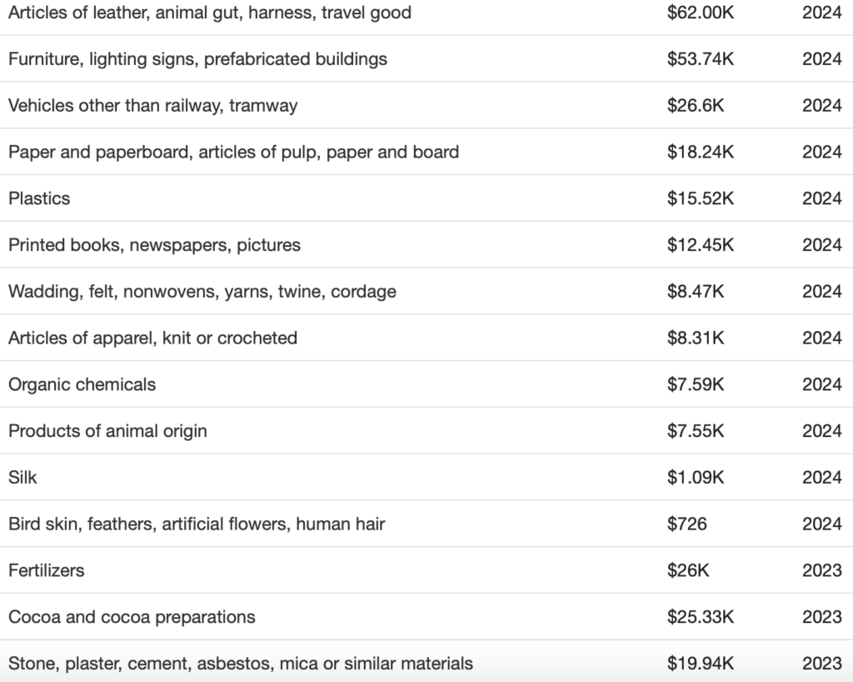The width and height of the screenshot is (853, 682).
Task: Open the Fertilizers entry
Action: 46,571
